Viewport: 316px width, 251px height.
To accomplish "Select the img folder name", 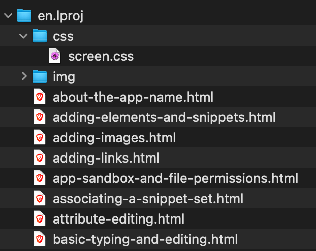I will tap(64, 77).
